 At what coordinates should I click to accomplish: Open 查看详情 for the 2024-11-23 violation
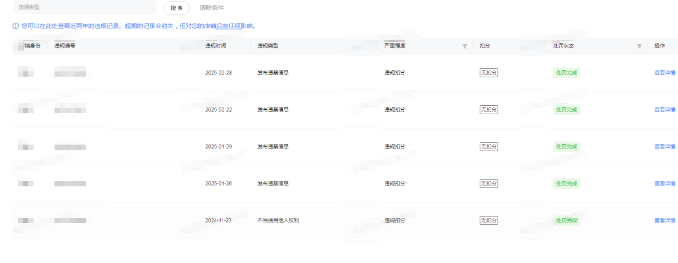664,221
